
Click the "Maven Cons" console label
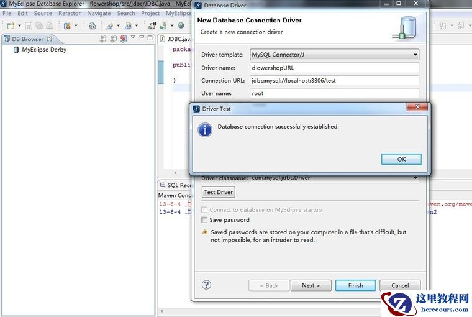[x=175, y=195]
